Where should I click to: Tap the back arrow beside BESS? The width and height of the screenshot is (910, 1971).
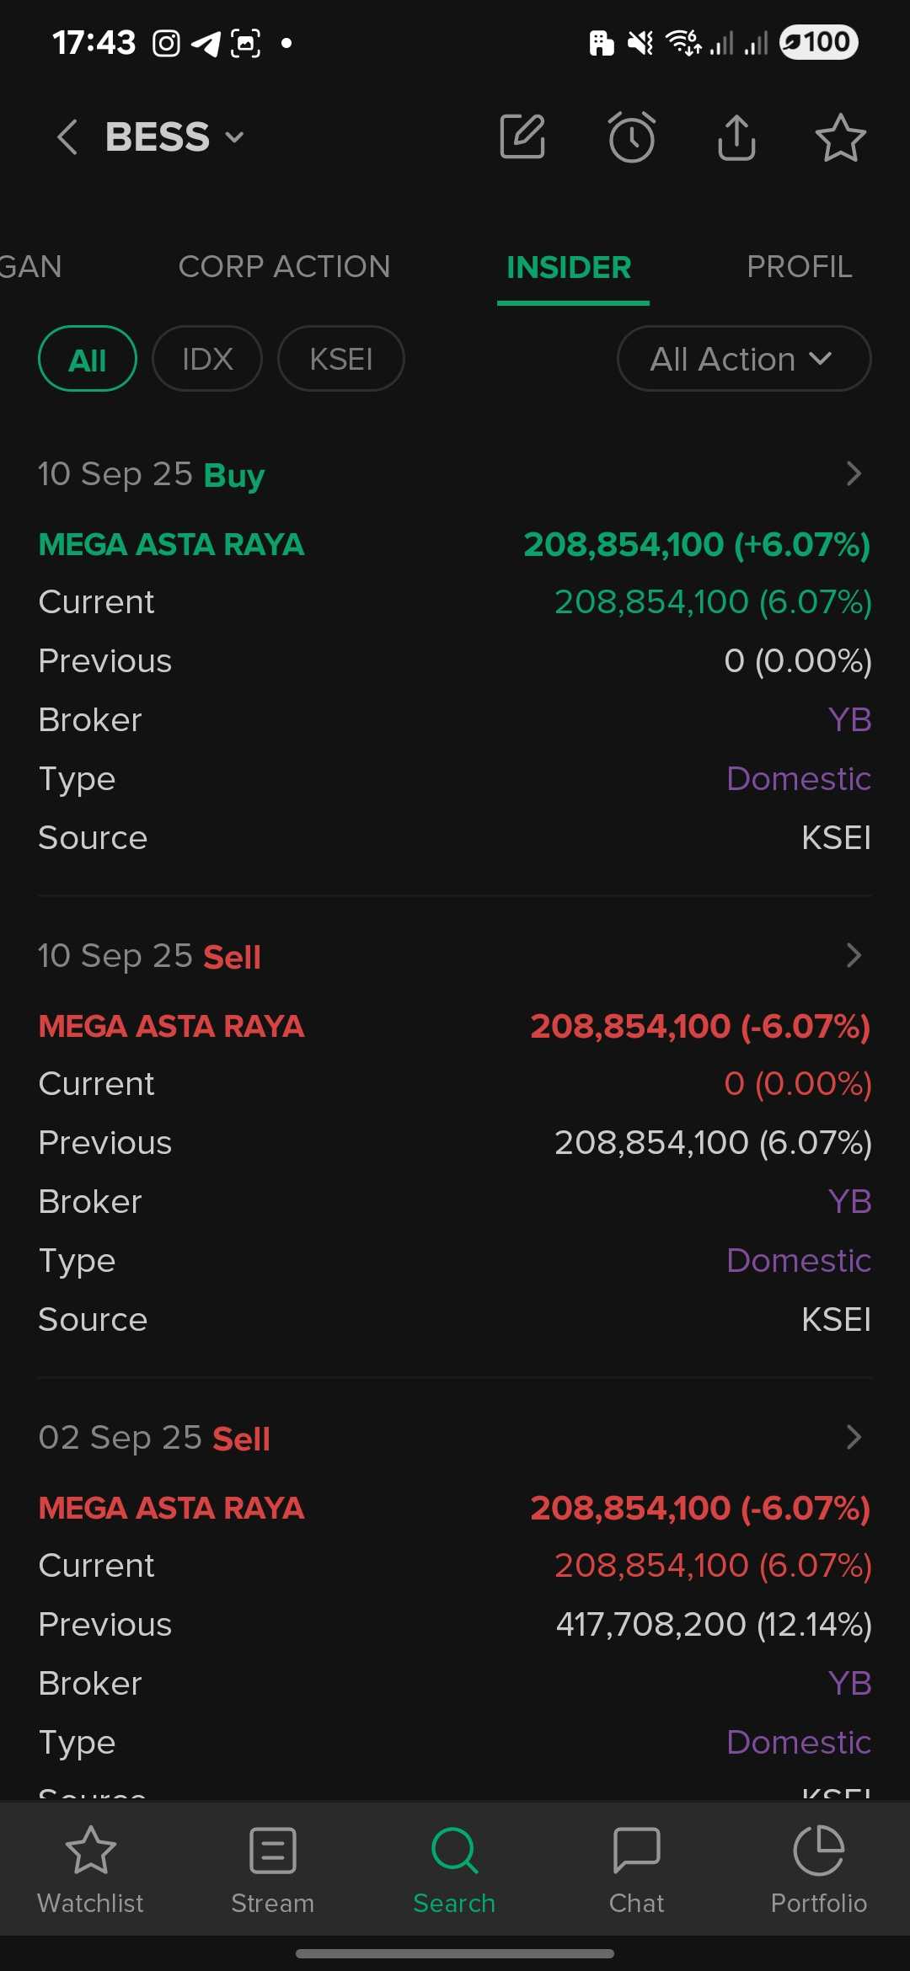click(67, 137)
